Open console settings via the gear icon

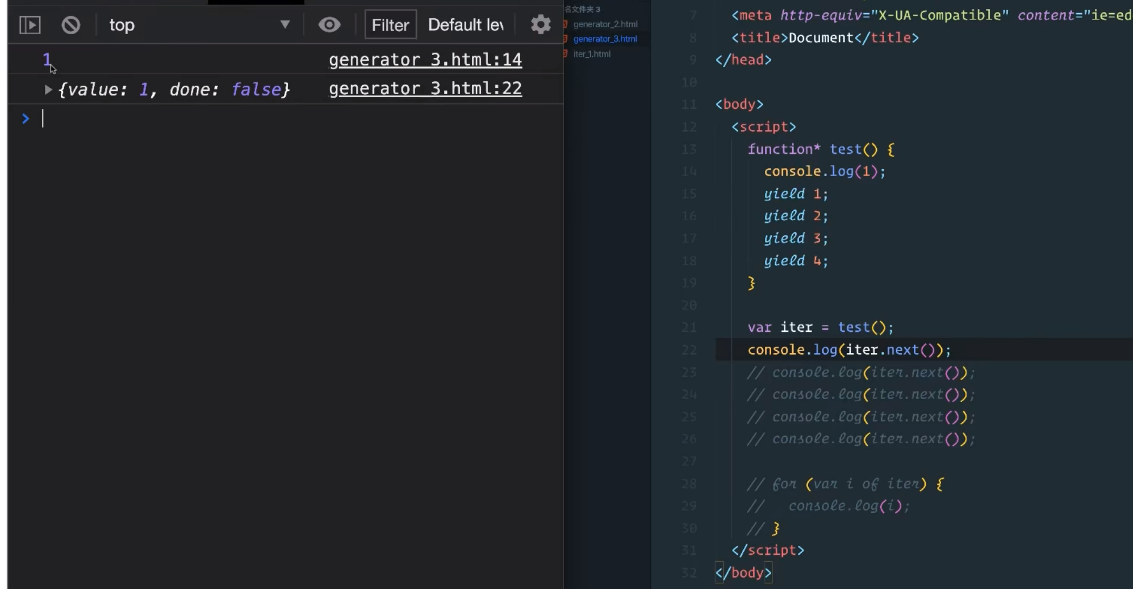tap(541, 25)
